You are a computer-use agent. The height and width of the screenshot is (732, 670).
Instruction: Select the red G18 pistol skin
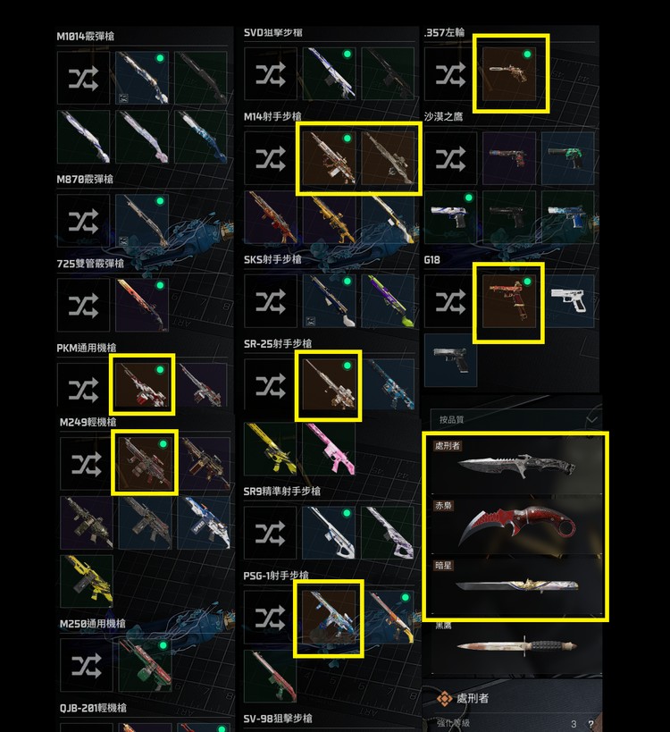[x=509, y=301]
